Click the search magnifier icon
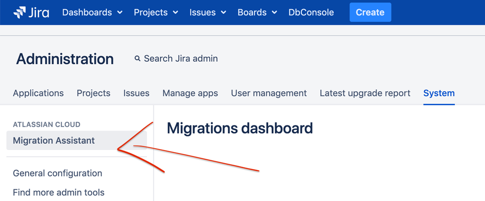The width and height of the screenshot is (485, 201). click(138, 58)
